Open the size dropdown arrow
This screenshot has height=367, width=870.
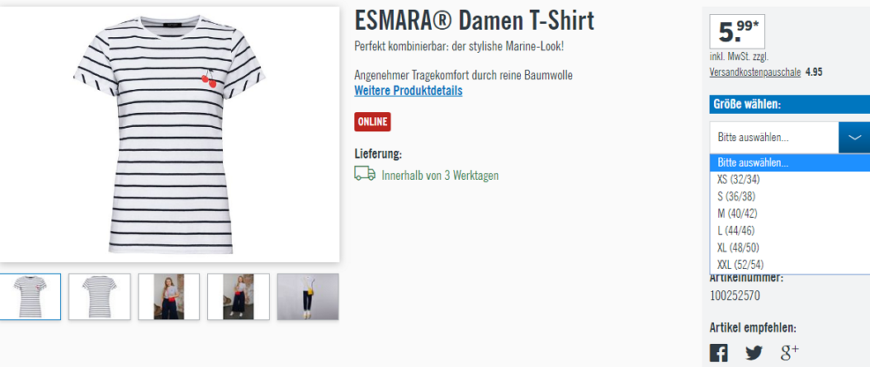tap(854, 138)
